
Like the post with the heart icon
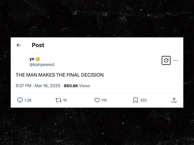(x=97, y=100)
